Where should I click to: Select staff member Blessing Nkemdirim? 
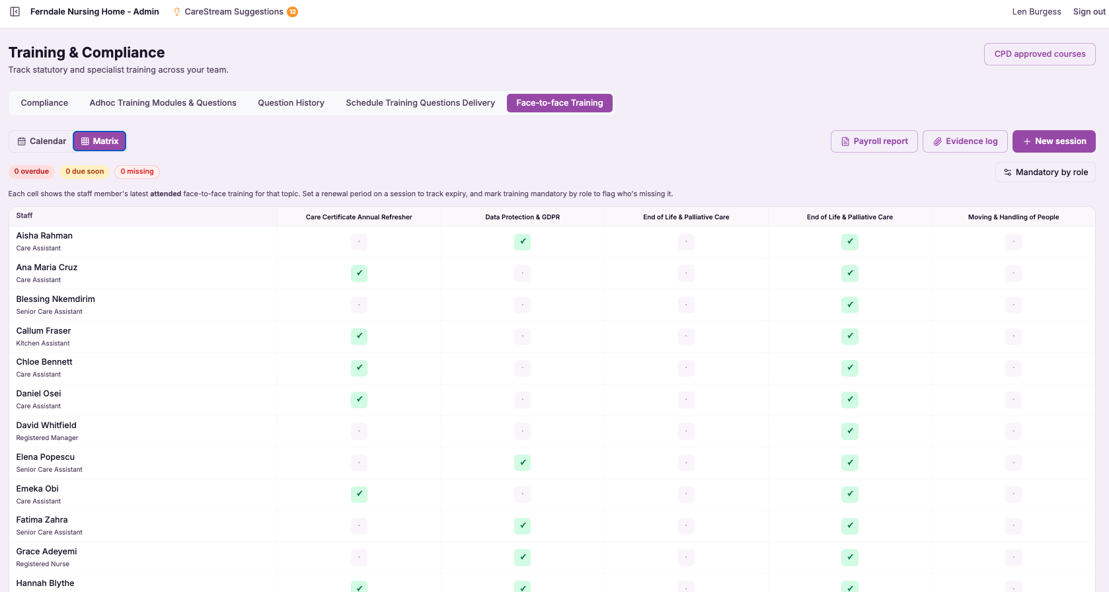pos(56,299)
